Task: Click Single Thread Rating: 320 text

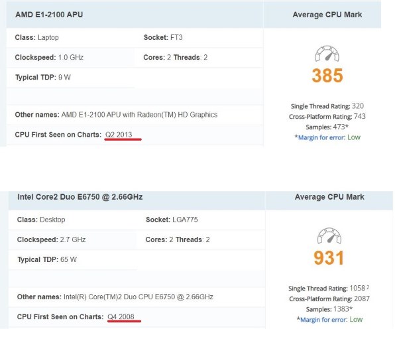Action: [x=327, y=106]
